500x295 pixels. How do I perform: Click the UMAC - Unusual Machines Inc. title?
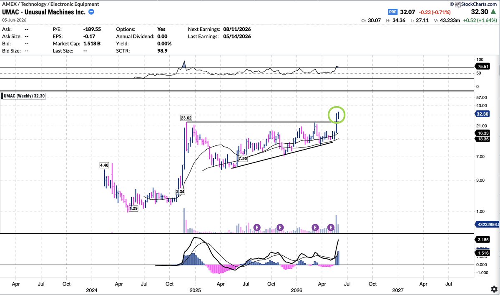coord(44,12)
